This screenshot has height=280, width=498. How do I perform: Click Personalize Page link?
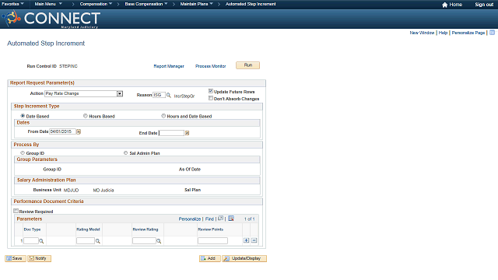click(x=468, y=33)
